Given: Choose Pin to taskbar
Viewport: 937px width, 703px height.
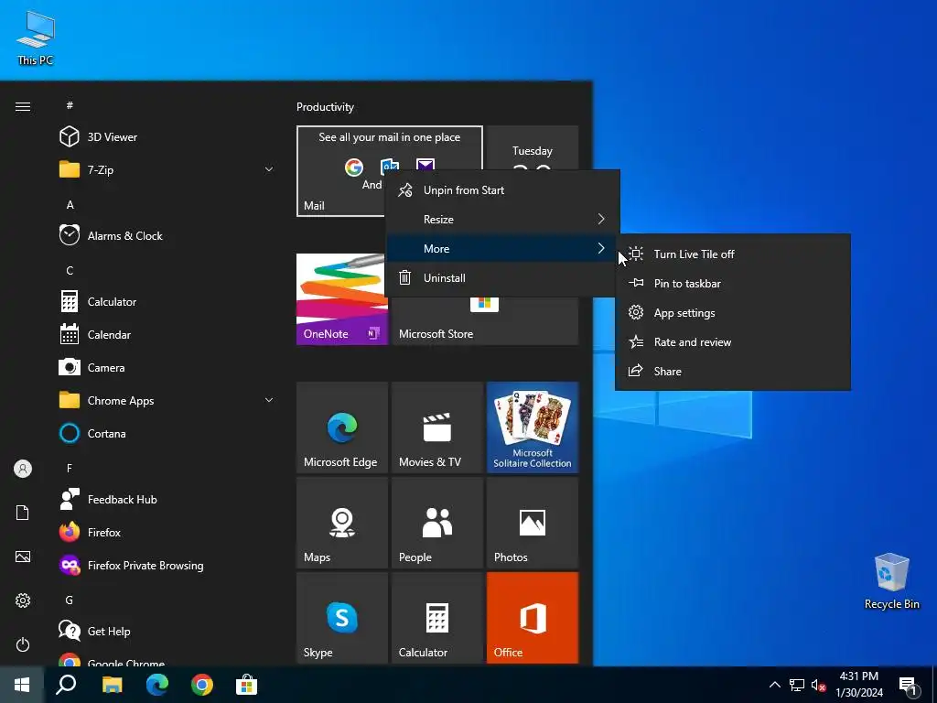Looking at the screenshot, I should [x=733, y=284].
